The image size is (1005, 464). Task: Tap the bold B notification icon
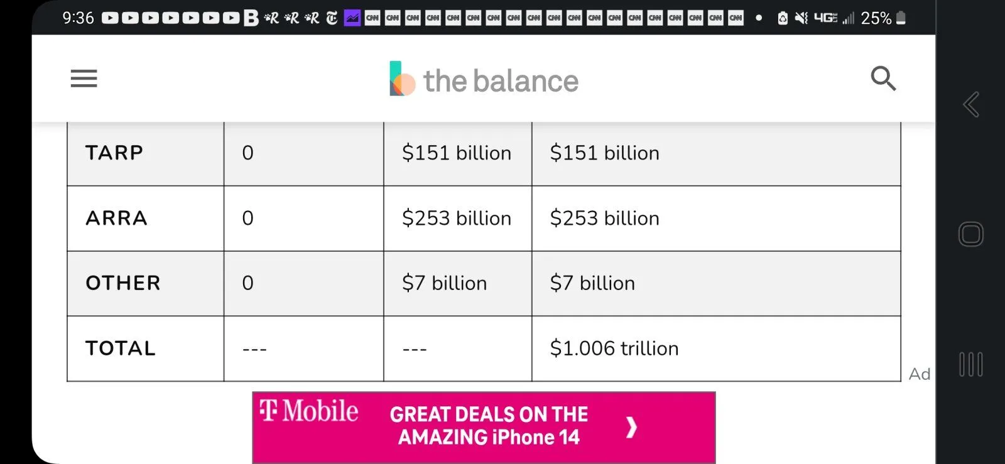click(x=251, y=18)
